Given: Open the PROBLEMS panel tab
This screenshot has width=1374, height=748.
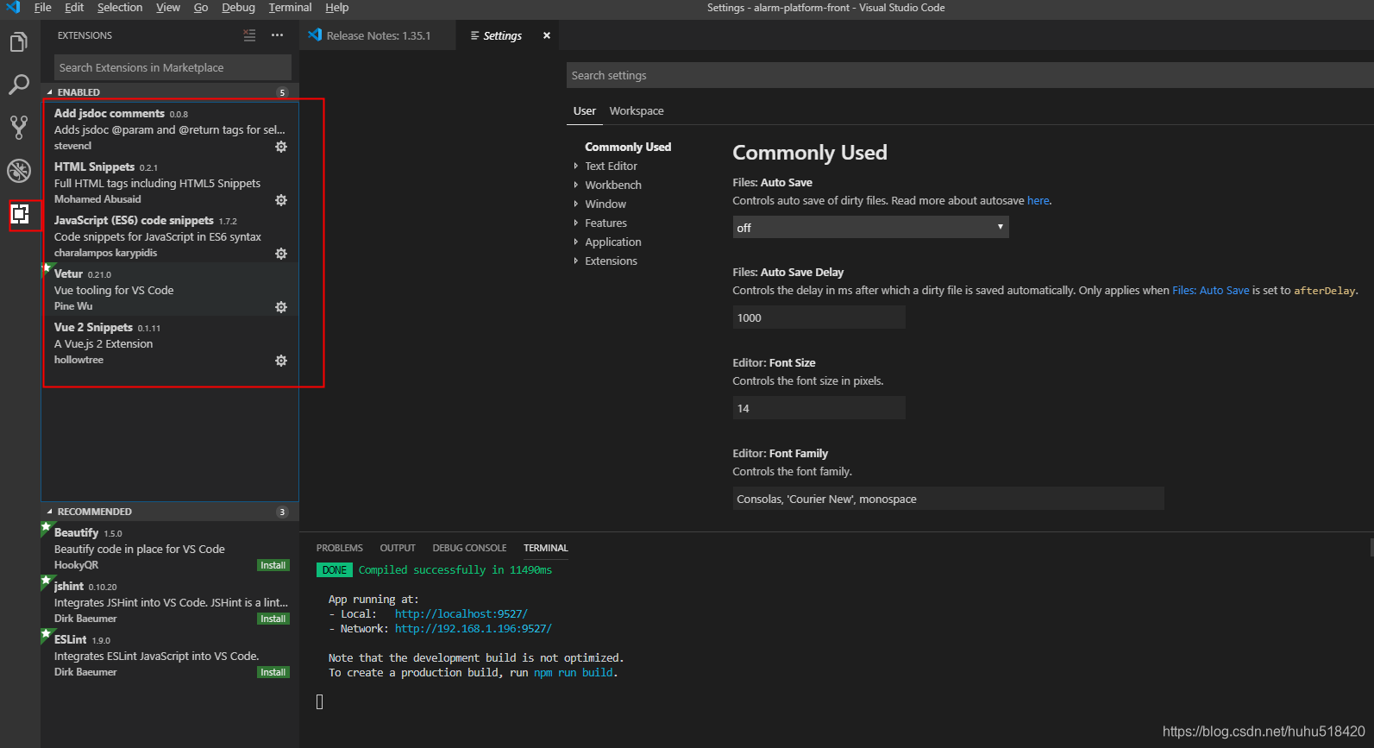Looking at the screenshot, I should pos(339,548).
